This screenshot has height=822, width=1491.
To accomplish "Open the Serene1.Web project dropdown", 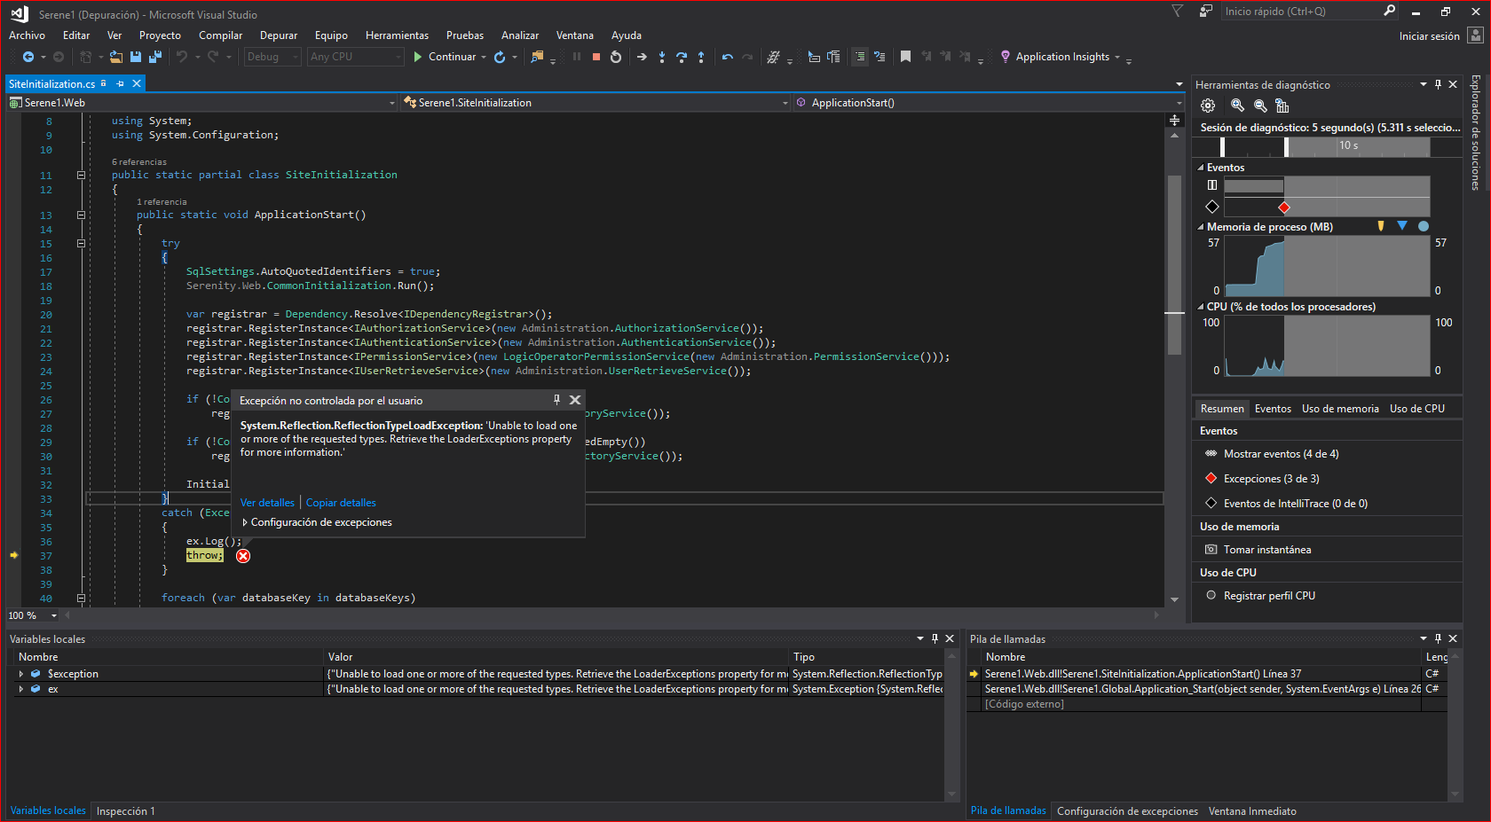I will (202, 103).
